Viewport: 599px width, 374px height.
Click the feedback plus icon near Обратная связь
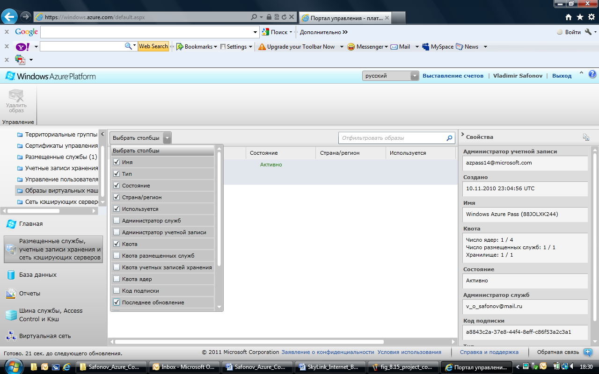(588, 352)
